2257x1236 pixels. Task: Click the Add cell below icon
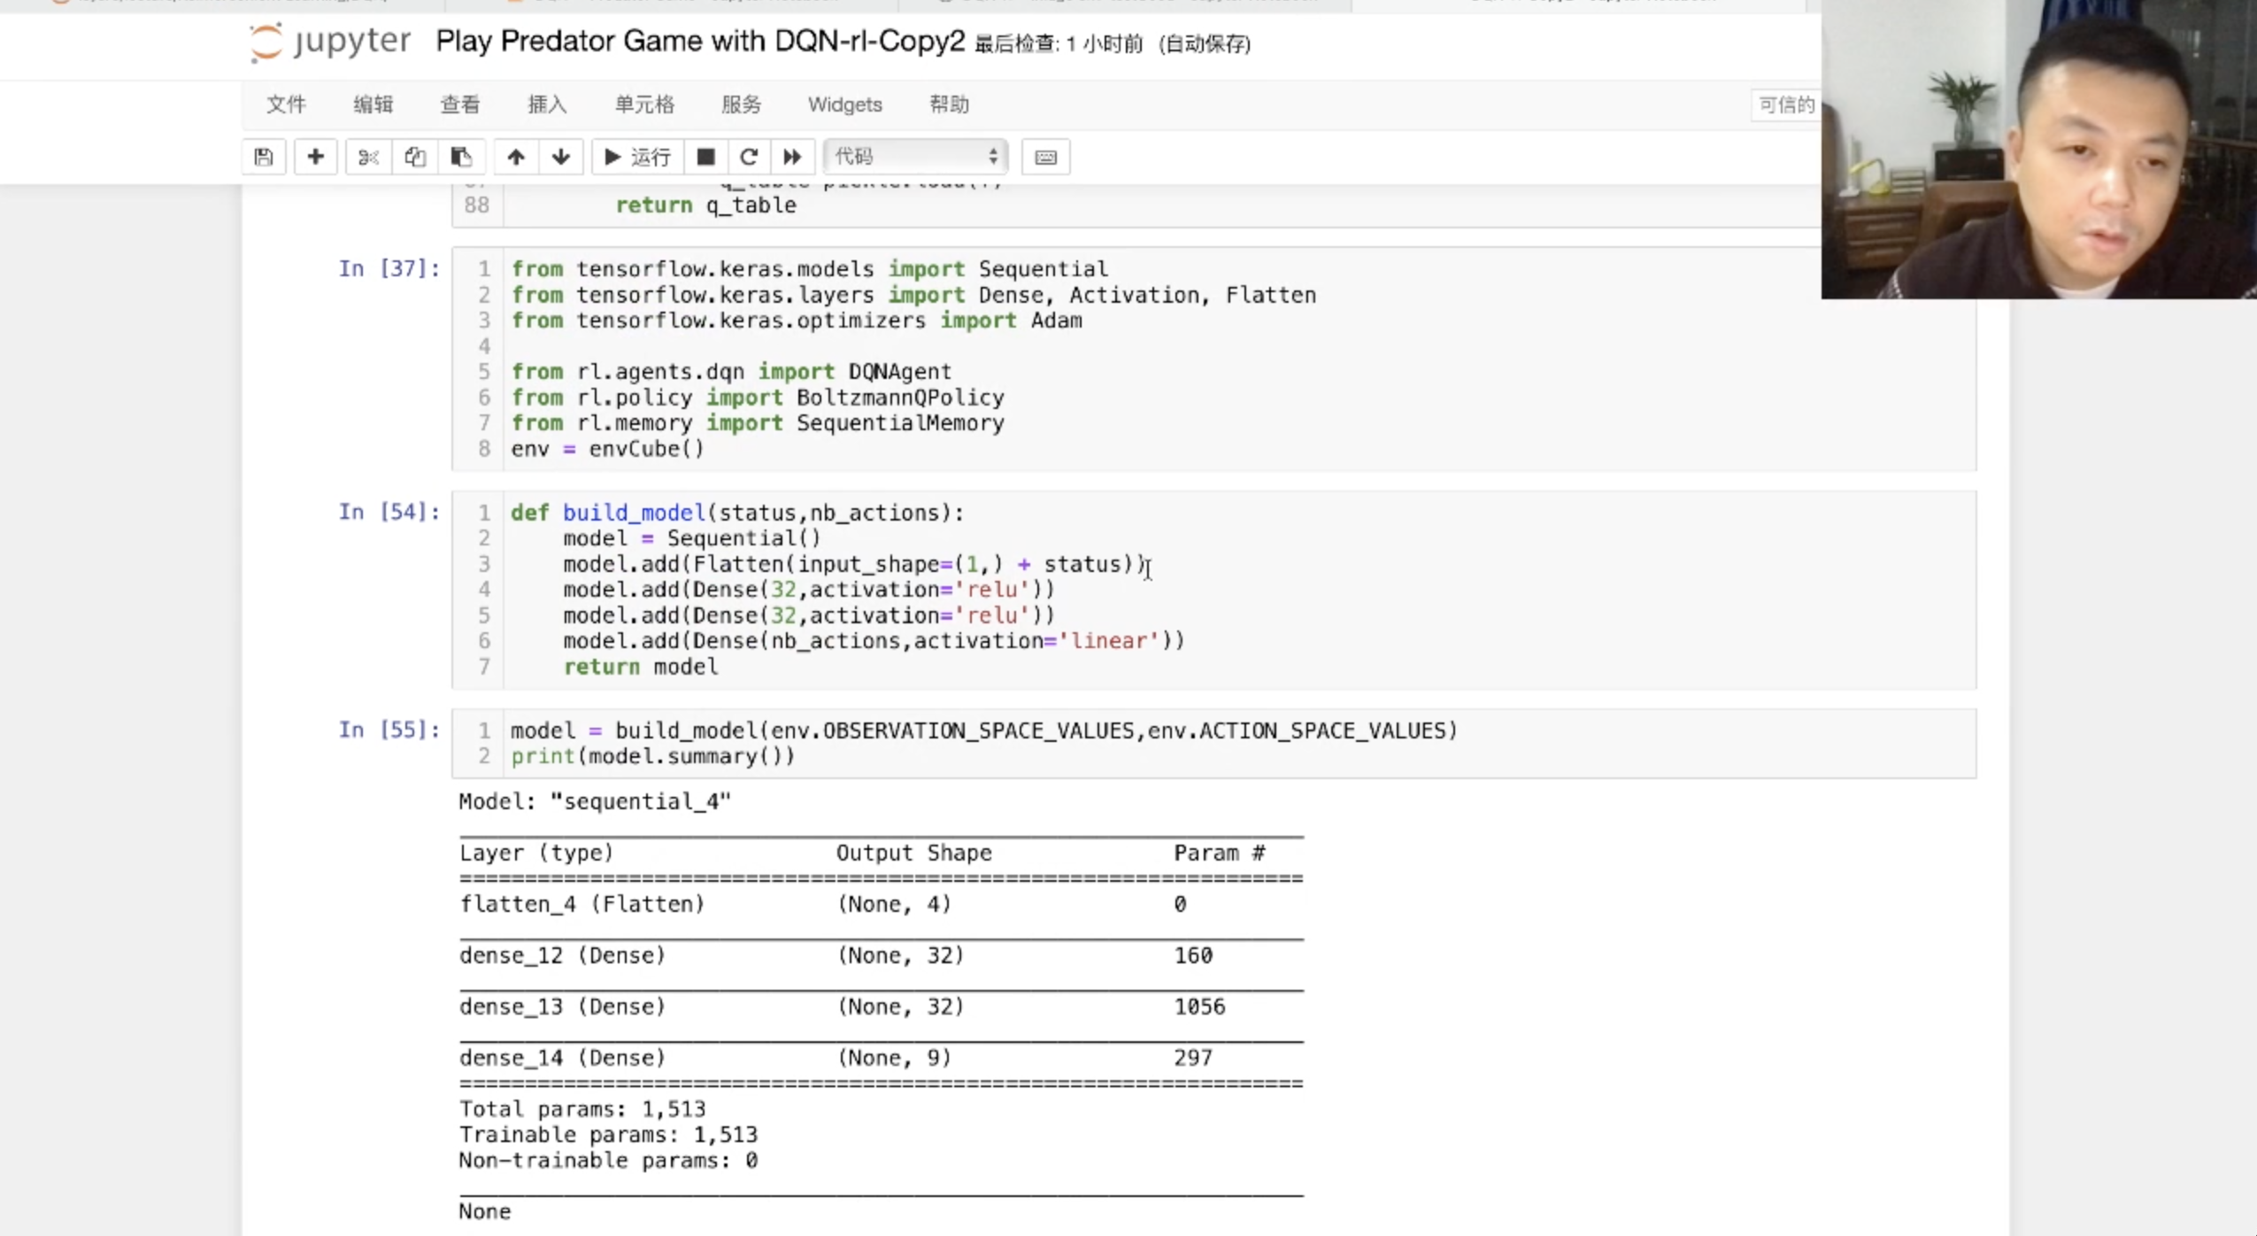point(315,155)
